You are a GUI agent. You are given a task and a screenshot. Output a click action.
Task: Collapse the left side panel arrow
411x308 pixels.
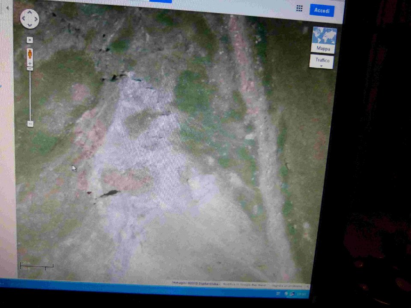(x=7, y=8)
